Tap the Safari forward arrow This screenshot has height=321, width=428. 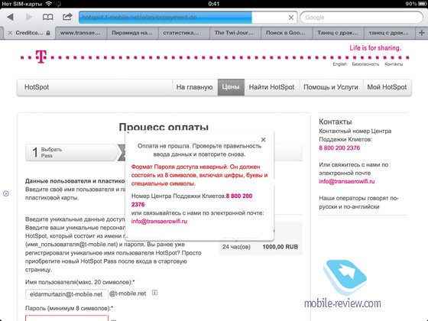[29, 17]
